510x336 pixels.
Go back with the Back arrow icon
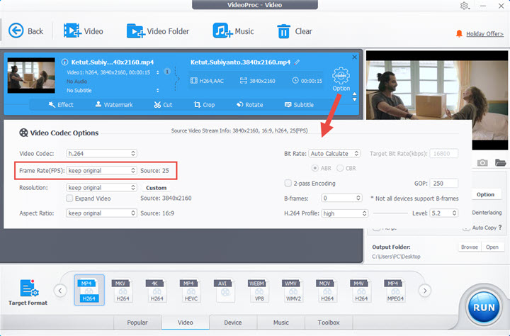[16, 31]
